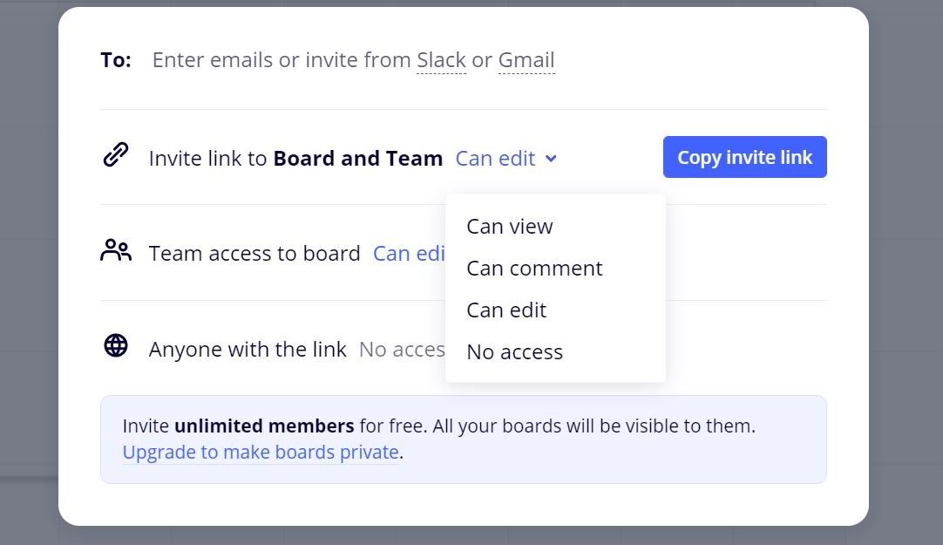
Task: Click the Gmail invite link
Action: coord(526,59)
